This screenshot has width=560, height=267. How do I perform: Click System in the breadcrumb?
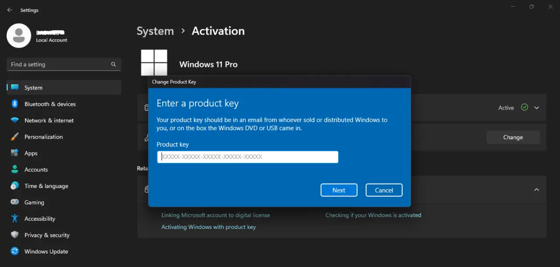coord(155,31)
